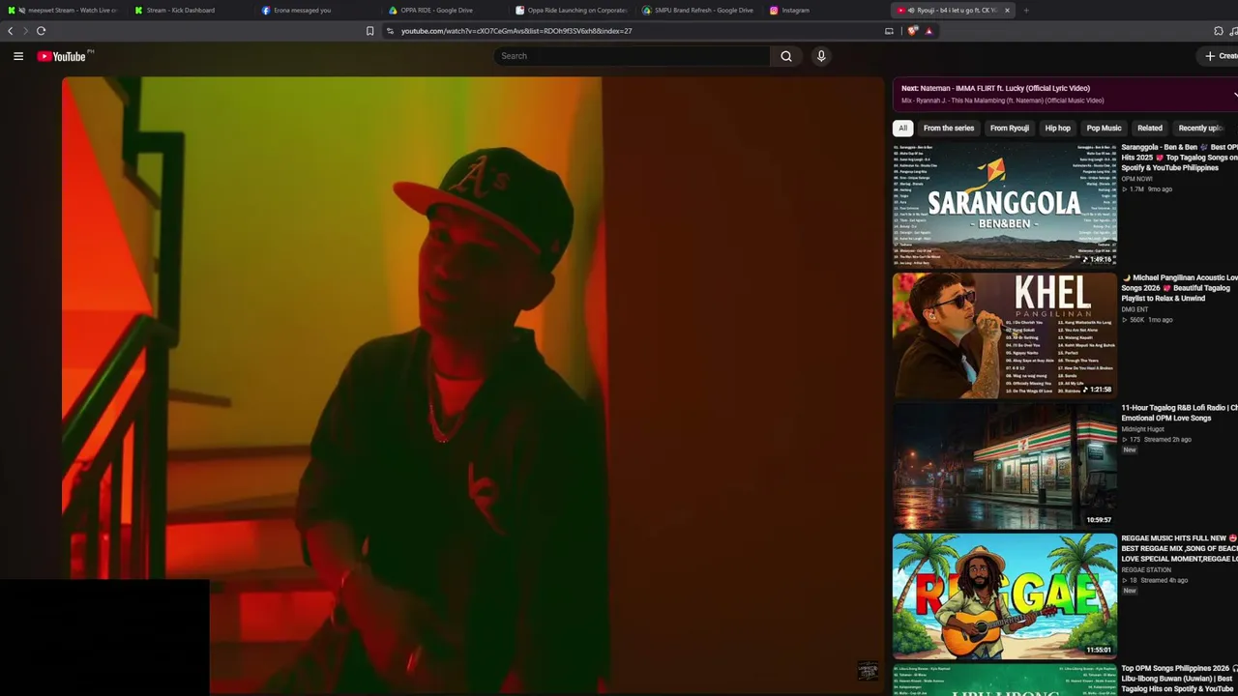This screenshot has width=1238, height=696.
Task: Click the 1:49:16 duration badge
Action: coord(1098,259)
